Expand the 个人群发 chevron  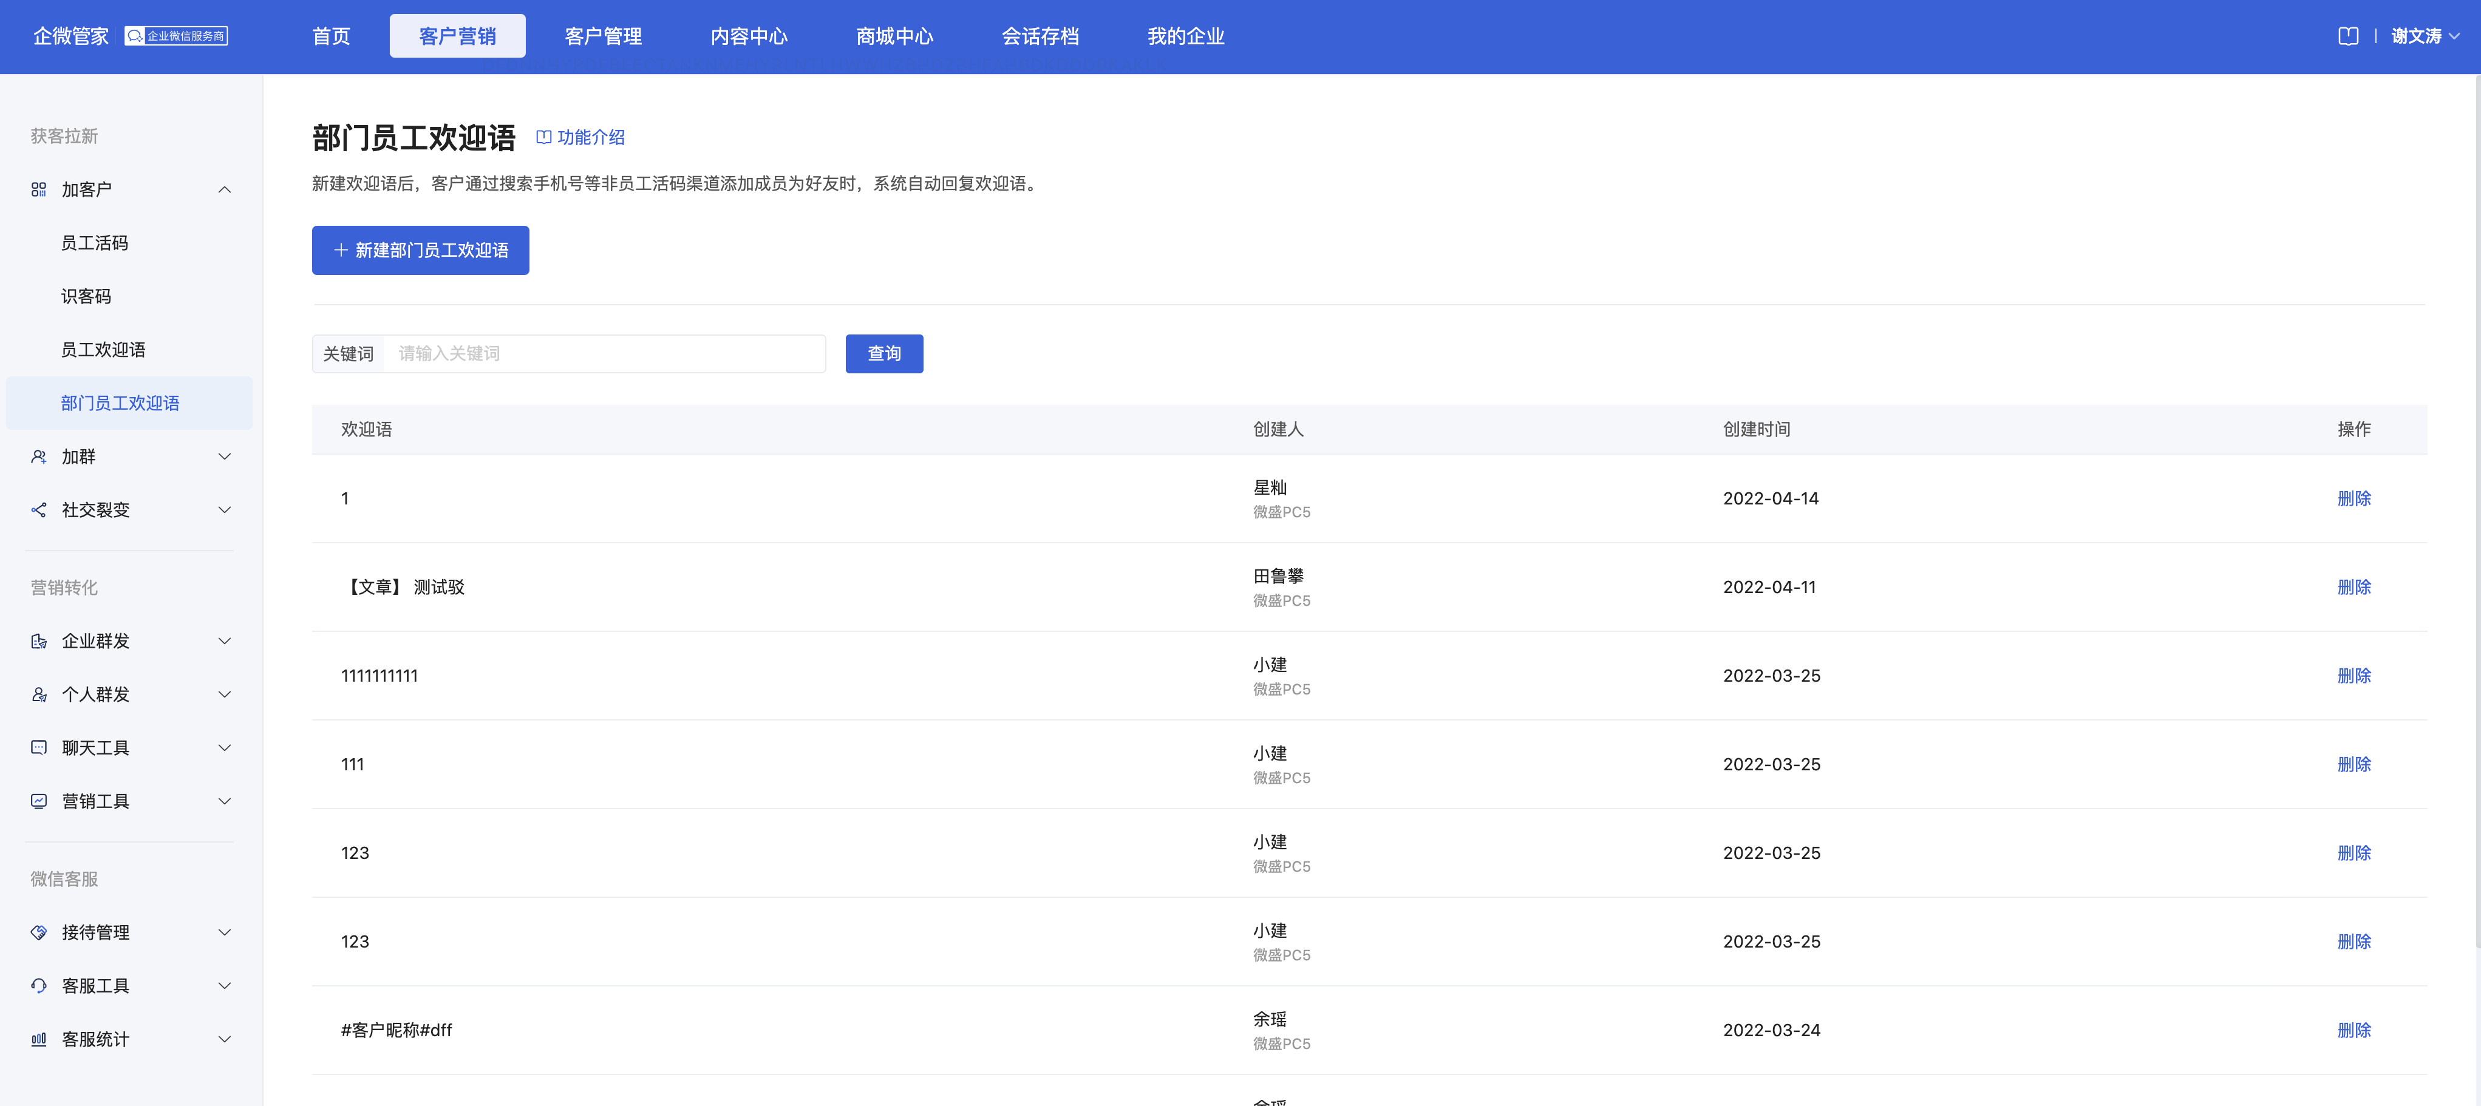225,694
